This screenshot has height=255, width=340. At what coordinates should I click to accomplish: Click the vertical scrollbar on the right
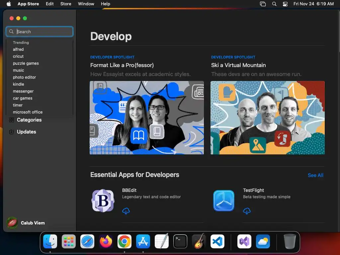tap(339, 32)
